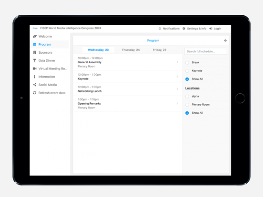The width and height of the screenshot is (263, 197).
Task: Expand Opening Remarks session chevron
Action: (177, 104)
